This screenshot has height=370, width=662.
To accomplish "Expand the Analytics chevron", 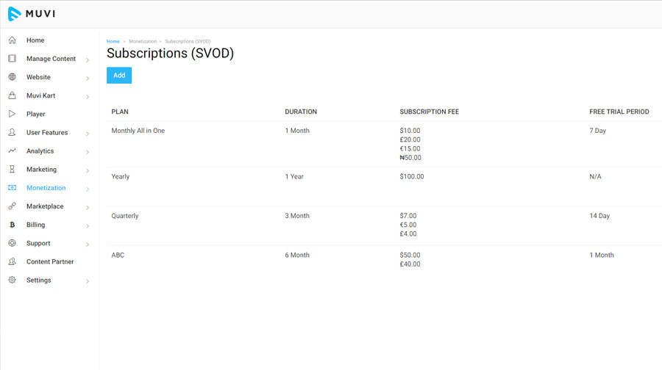I will click(x=88, y=152).
